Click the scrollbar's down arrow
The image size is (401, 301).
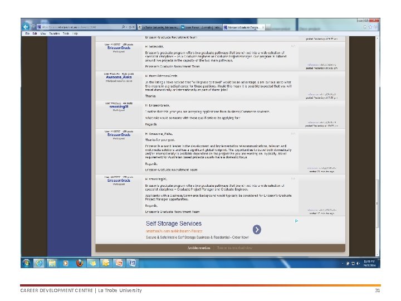pyautogui.click(x=377, y=255)
